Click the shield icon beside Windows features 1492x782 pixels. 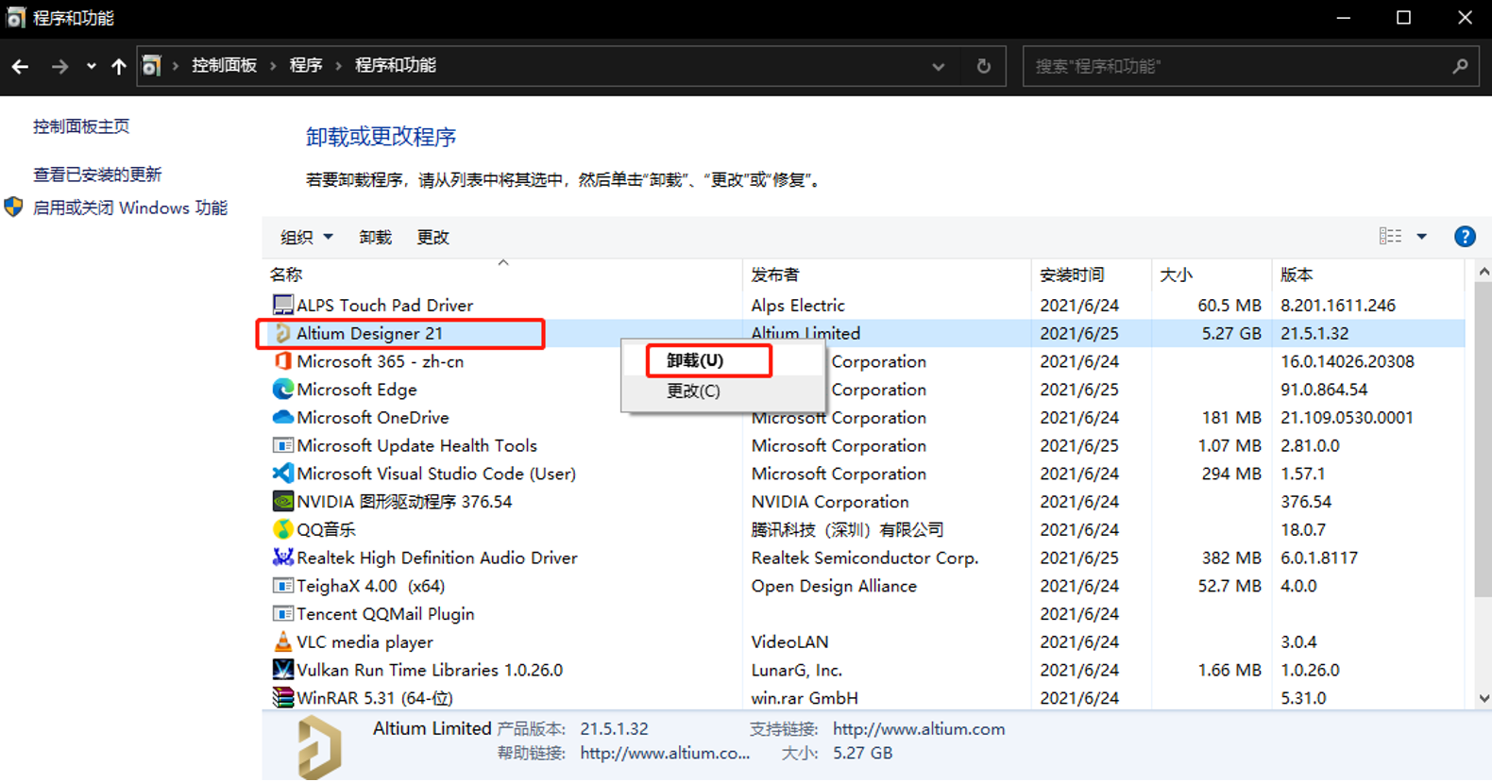click(x=13, y=208)
